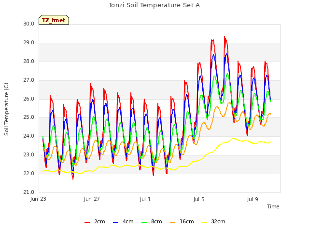Click the 25.0 y-axis value
Screen dimensions: 309x231
click(29, 117)
